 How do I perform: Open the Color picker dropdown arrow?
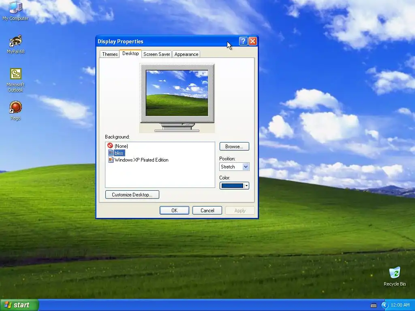[246, 185]
